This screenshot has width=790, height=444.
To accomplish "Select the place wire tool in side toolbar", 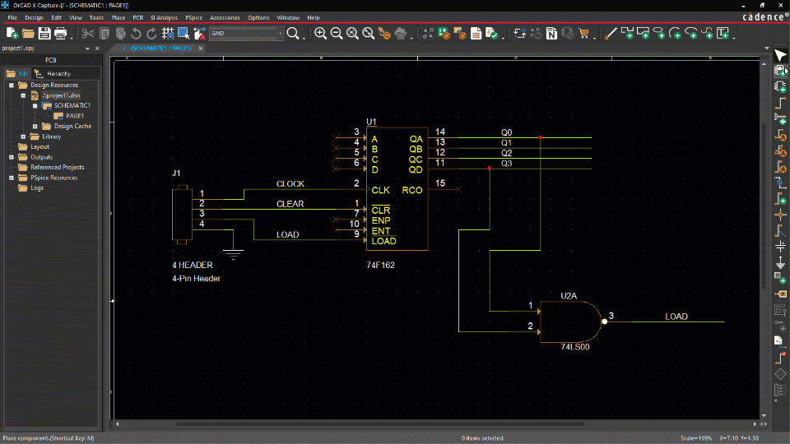I will click(x=780, y=104).
